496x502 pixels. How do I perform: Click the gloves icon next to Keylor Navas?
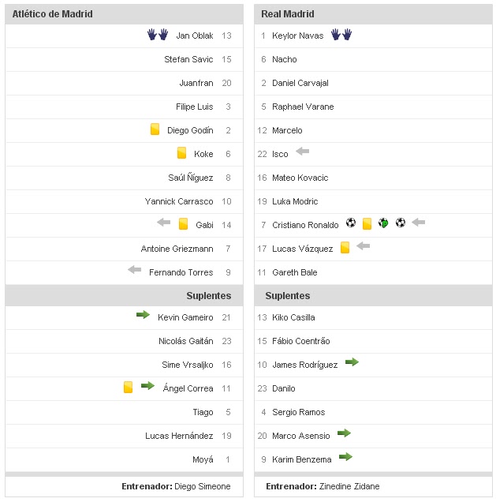pos(341,35)
